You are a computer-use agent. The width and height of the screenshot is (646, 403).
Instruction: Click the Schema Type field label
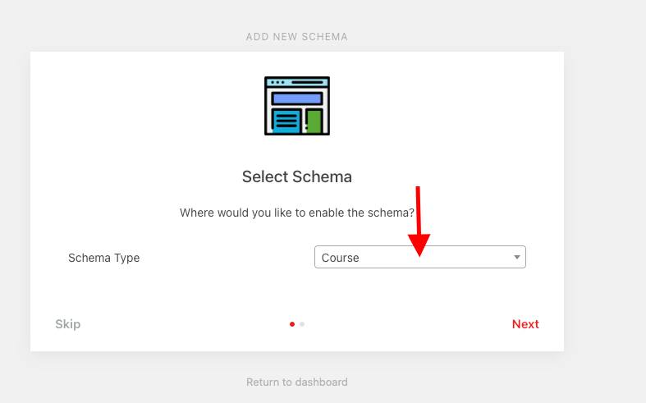pyautogui.click(x=103, y=258)
